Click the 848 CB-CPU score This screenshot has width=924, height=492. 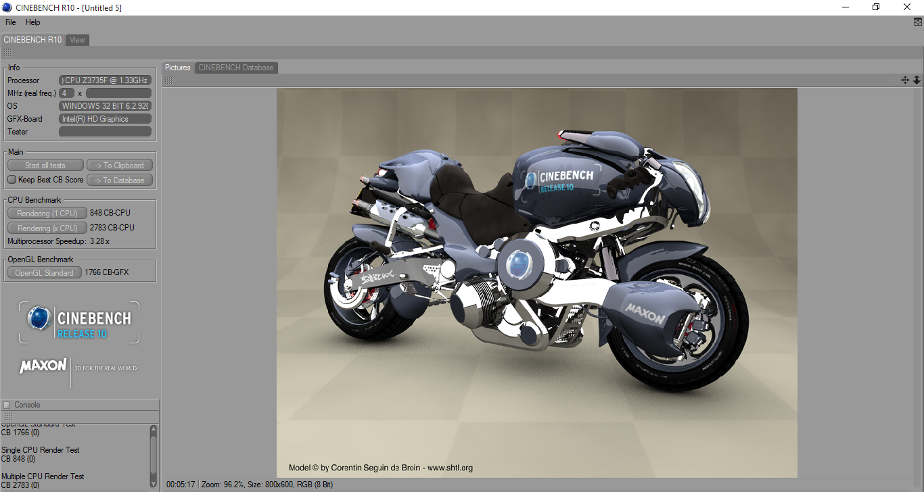pyautogui.click(x=110, y=213)
